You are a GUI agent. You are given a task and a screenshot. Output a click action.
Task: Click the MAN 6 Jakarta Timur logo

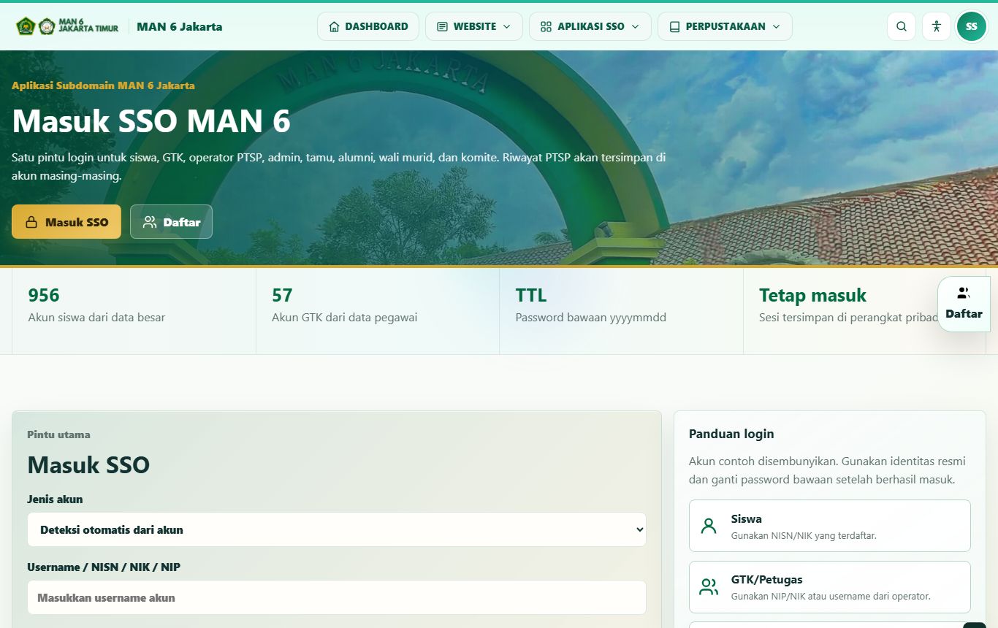pyautogui.click(x=67, y=26)
